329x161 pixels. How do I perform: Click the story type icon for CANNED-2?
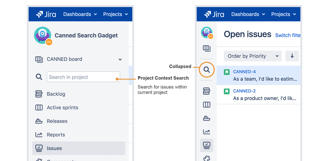coord(227,92)
